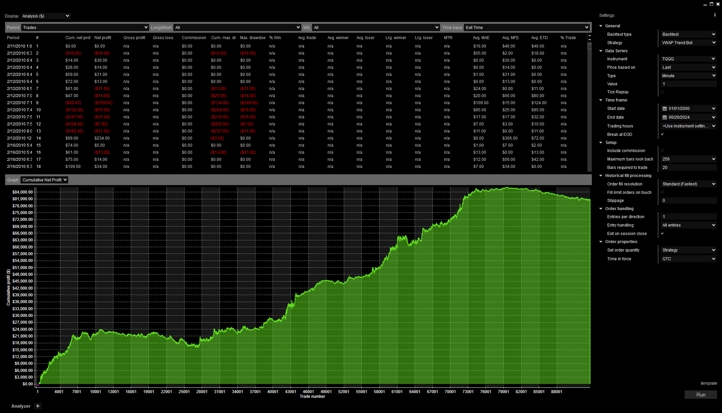The width and height of the screenshot is (722, 413).
Task: Open the Set order quantity dropdown
Action: [689, 250]
